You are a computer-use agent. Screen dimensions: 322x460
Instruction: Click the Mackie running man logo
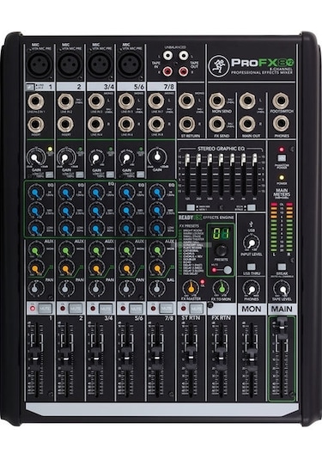pyautogui.click(x=219, y=66)
